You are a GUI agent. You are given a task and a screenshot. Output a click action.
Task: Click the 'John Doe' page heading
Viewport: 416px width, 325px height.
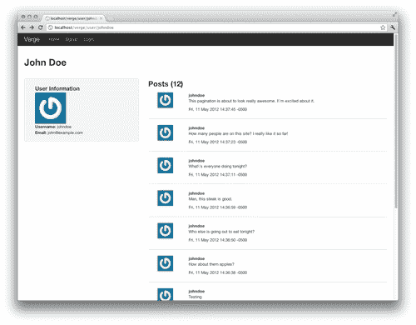coord(45,62)
